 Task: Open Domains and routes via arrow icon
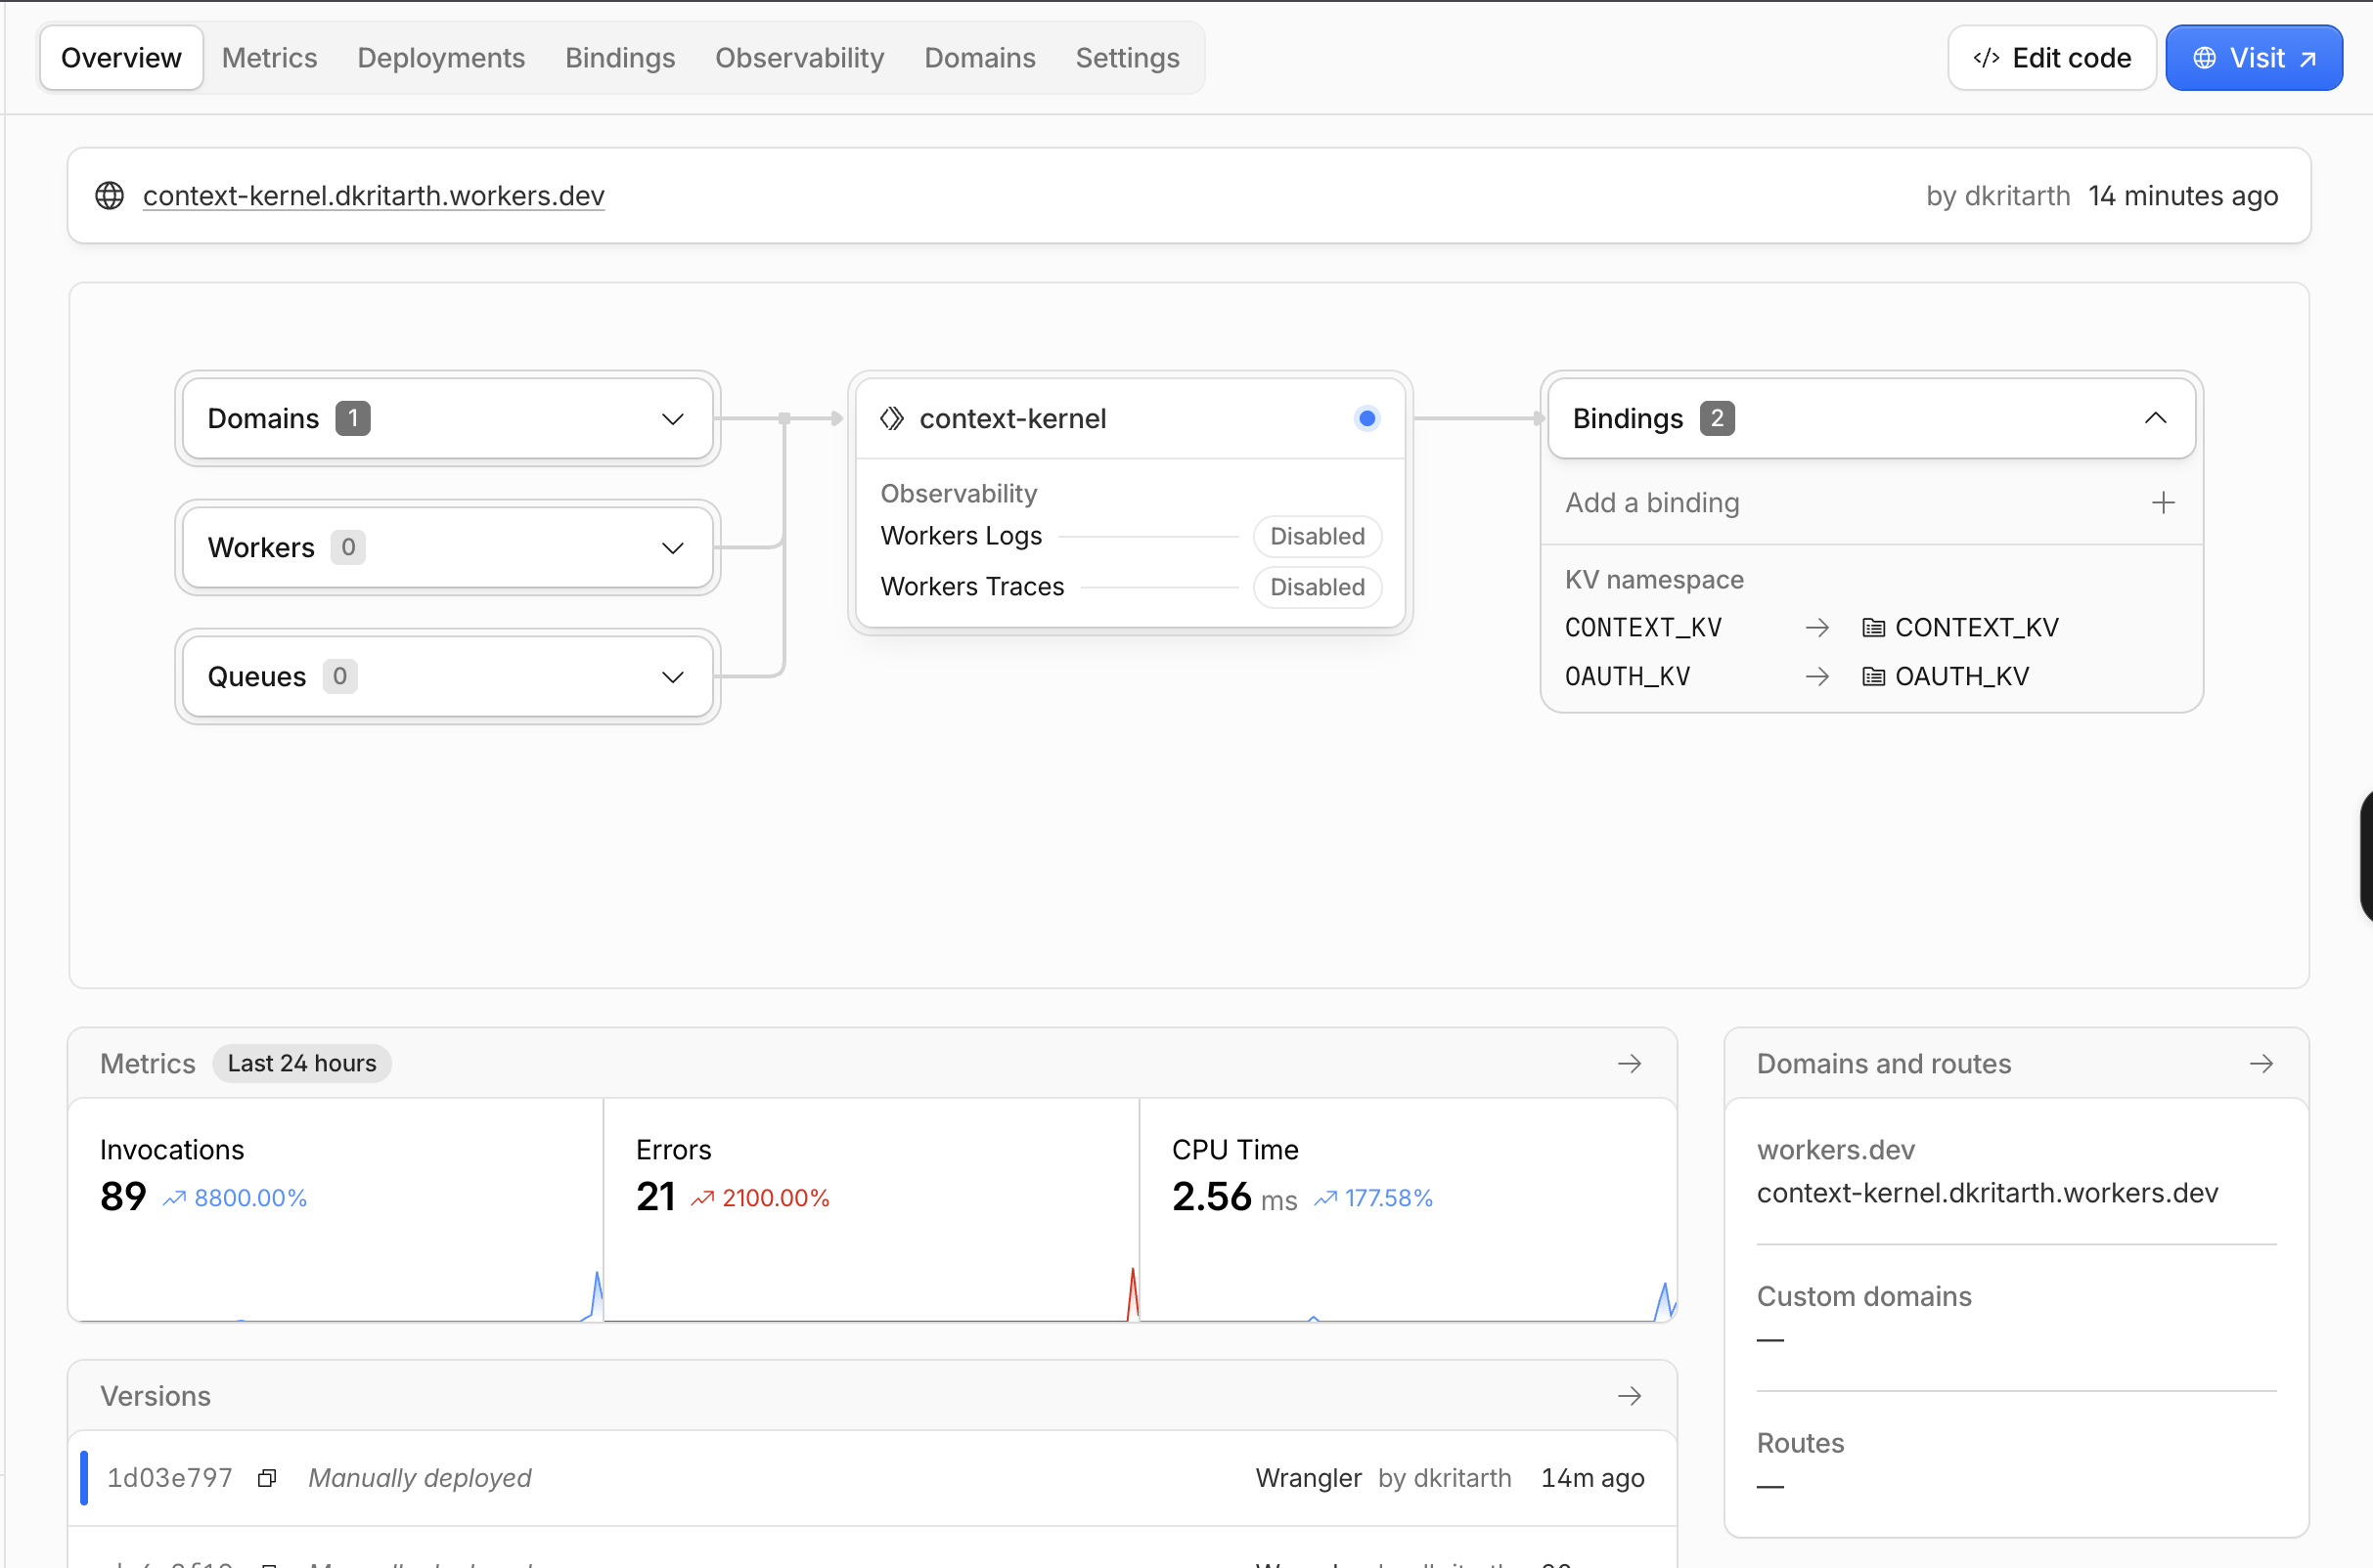click(x=2261, y=1064)
